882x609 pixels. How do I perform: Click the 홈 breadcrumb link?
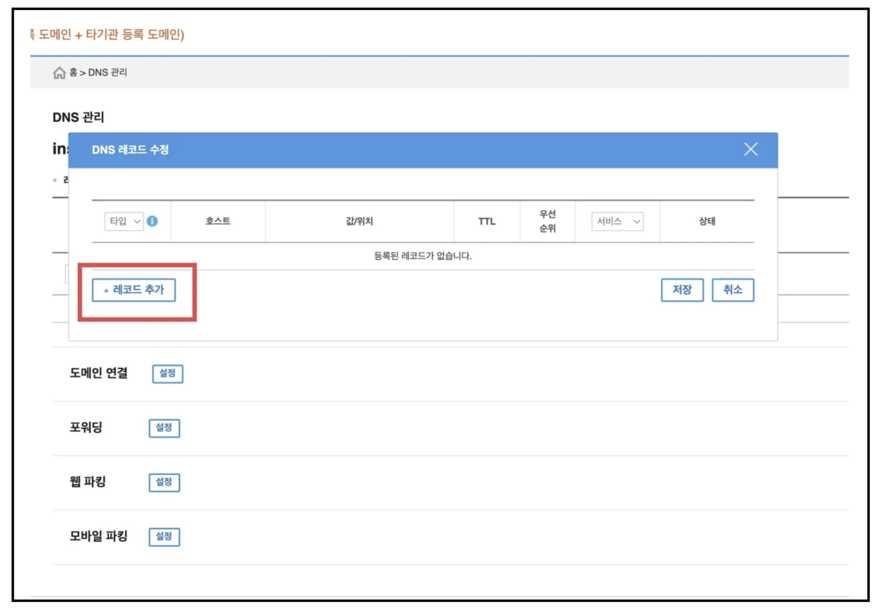(73, 72)
